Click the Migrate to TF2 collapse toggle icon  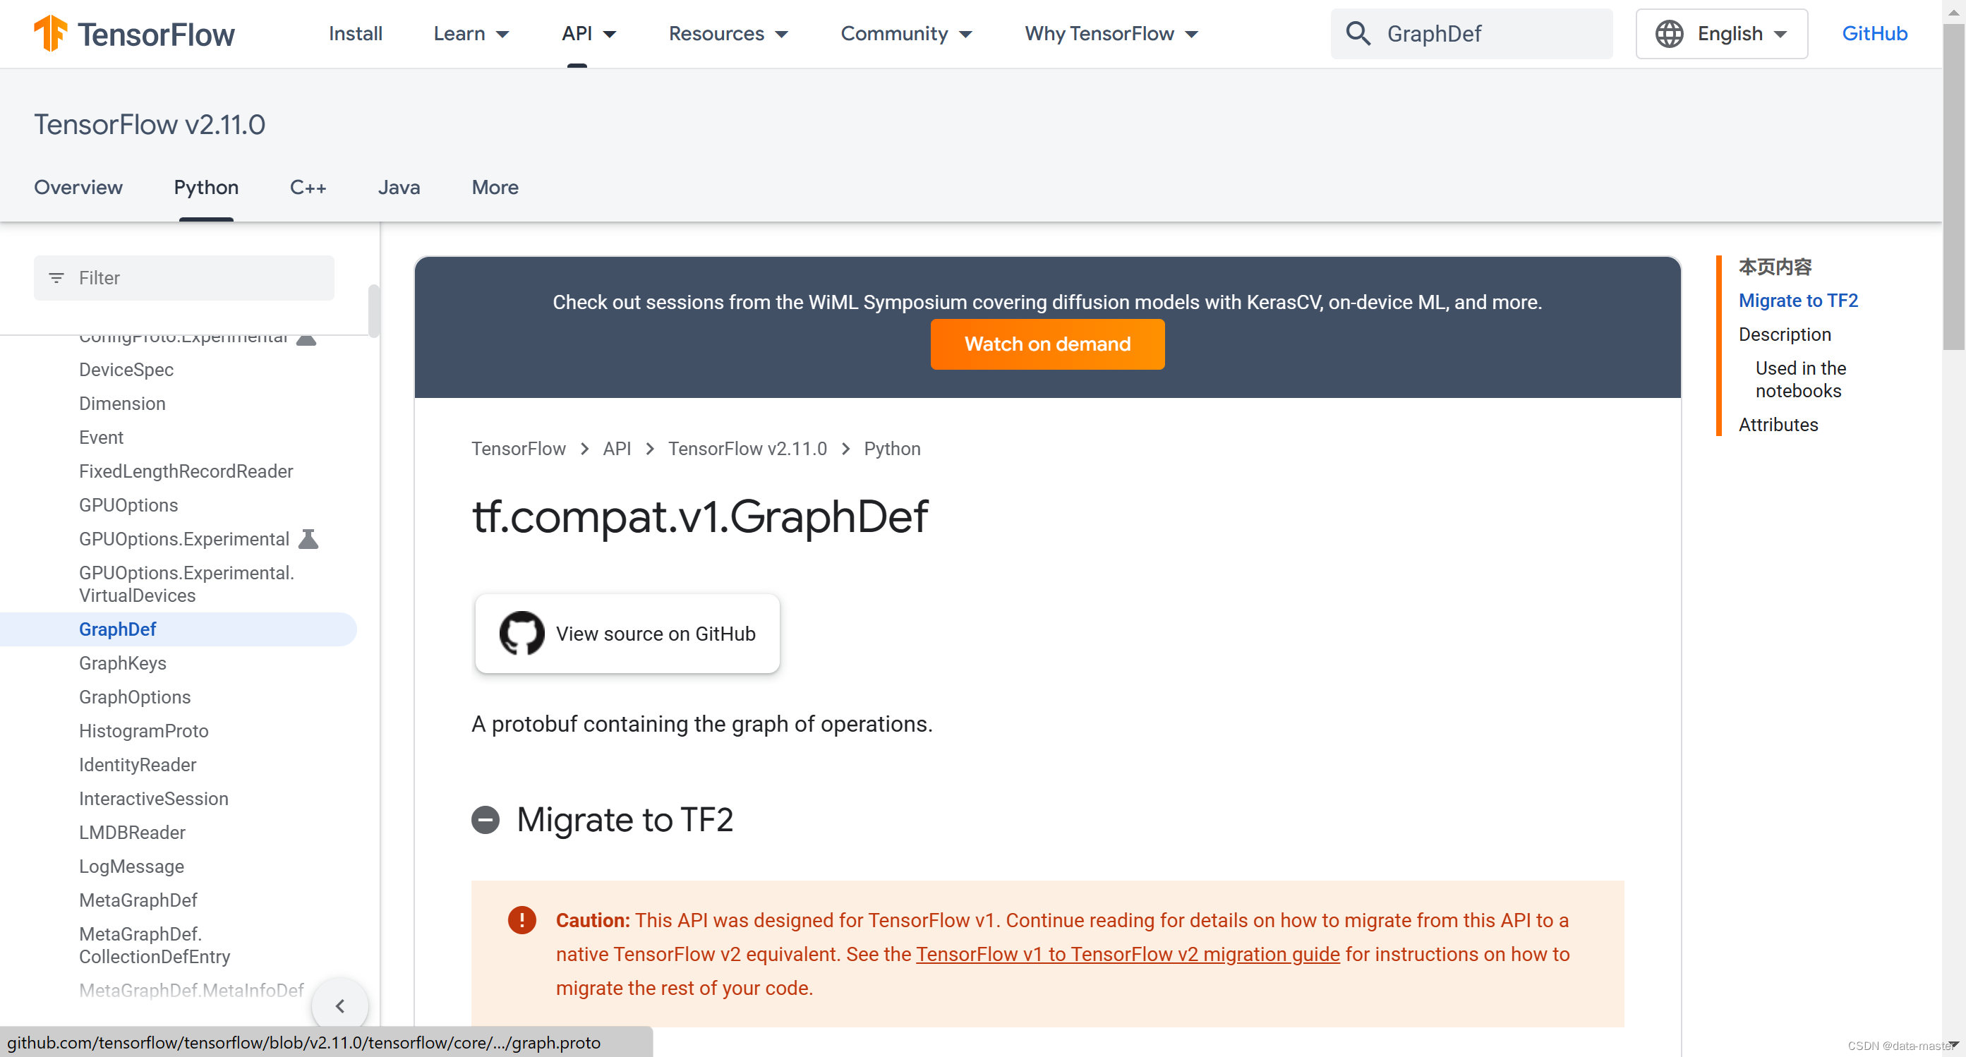(487, 819)
